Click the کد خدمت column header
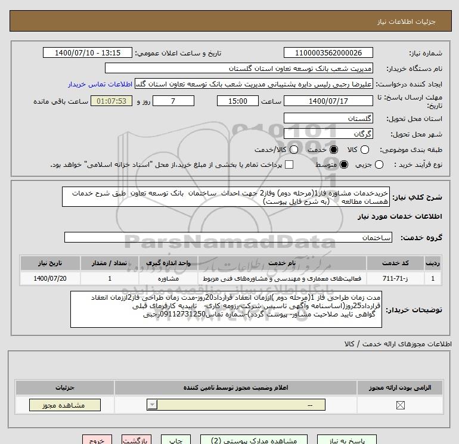The height and width of the screenshot is (444, 459). pos(395,263)
